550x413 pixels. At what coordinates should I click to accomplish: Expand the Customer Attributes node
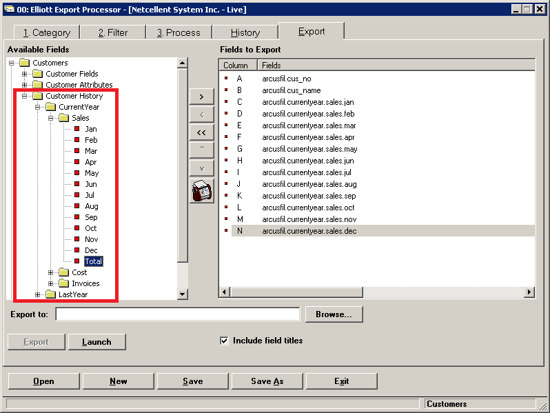point(24,85)
